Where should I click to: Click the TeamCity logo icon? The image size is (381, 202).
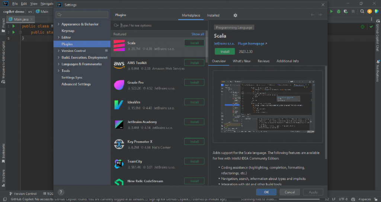119,164
